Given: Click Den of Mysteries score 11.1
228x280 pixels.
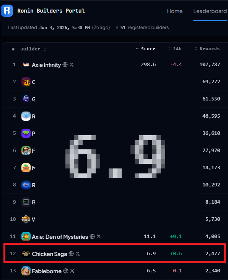Looking at the screenshot, I should point(150,236).
